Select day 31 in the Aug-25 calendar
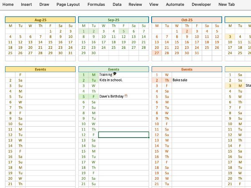The image size is (251, 188). tap(71, 53)
